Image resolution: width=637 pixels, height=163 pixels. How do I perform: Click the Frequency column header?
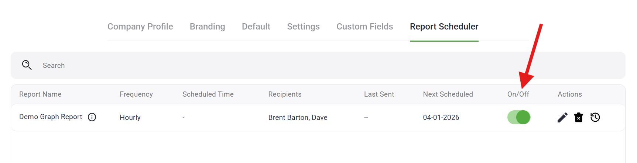(136, 94)
